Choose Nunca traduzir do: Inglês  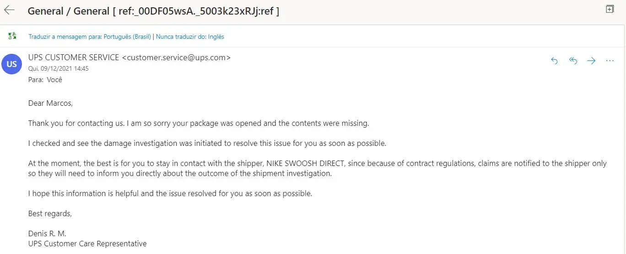point(190,36)
